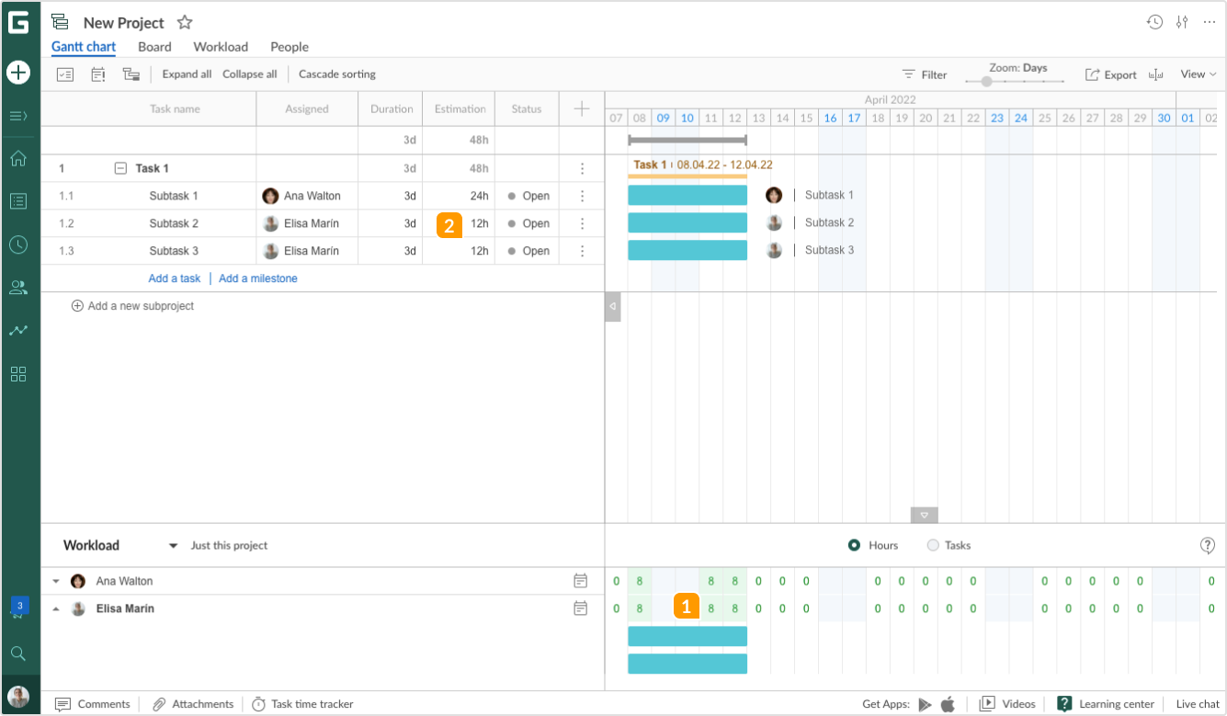Open the history/undo icon at top right

tap(1155, 21)
